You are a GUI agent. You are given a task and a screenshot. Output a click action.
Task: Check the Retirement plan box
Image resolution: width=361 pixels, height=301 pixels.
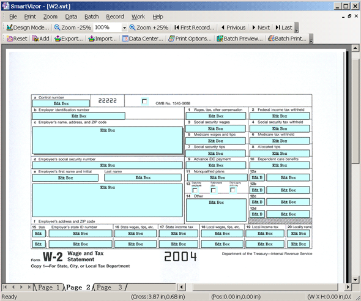pyautogui.click(x=214, y=190)
